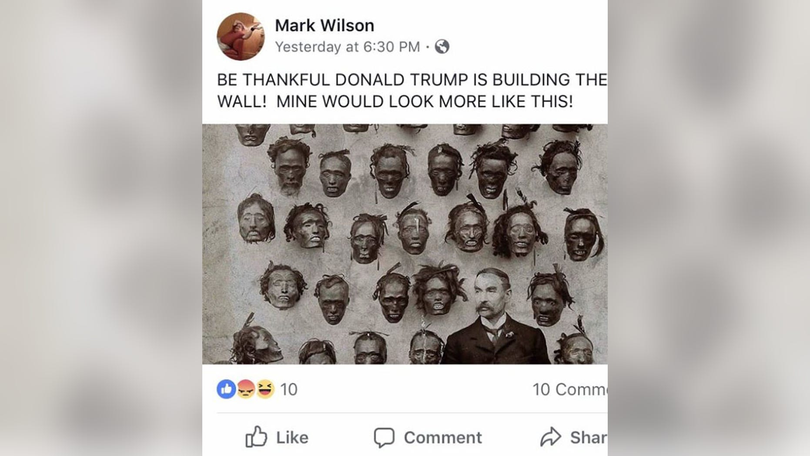This screenshot has height=456, width=810.
Task: Open the Mark Wilson profile name link
Action: (325, 26)
